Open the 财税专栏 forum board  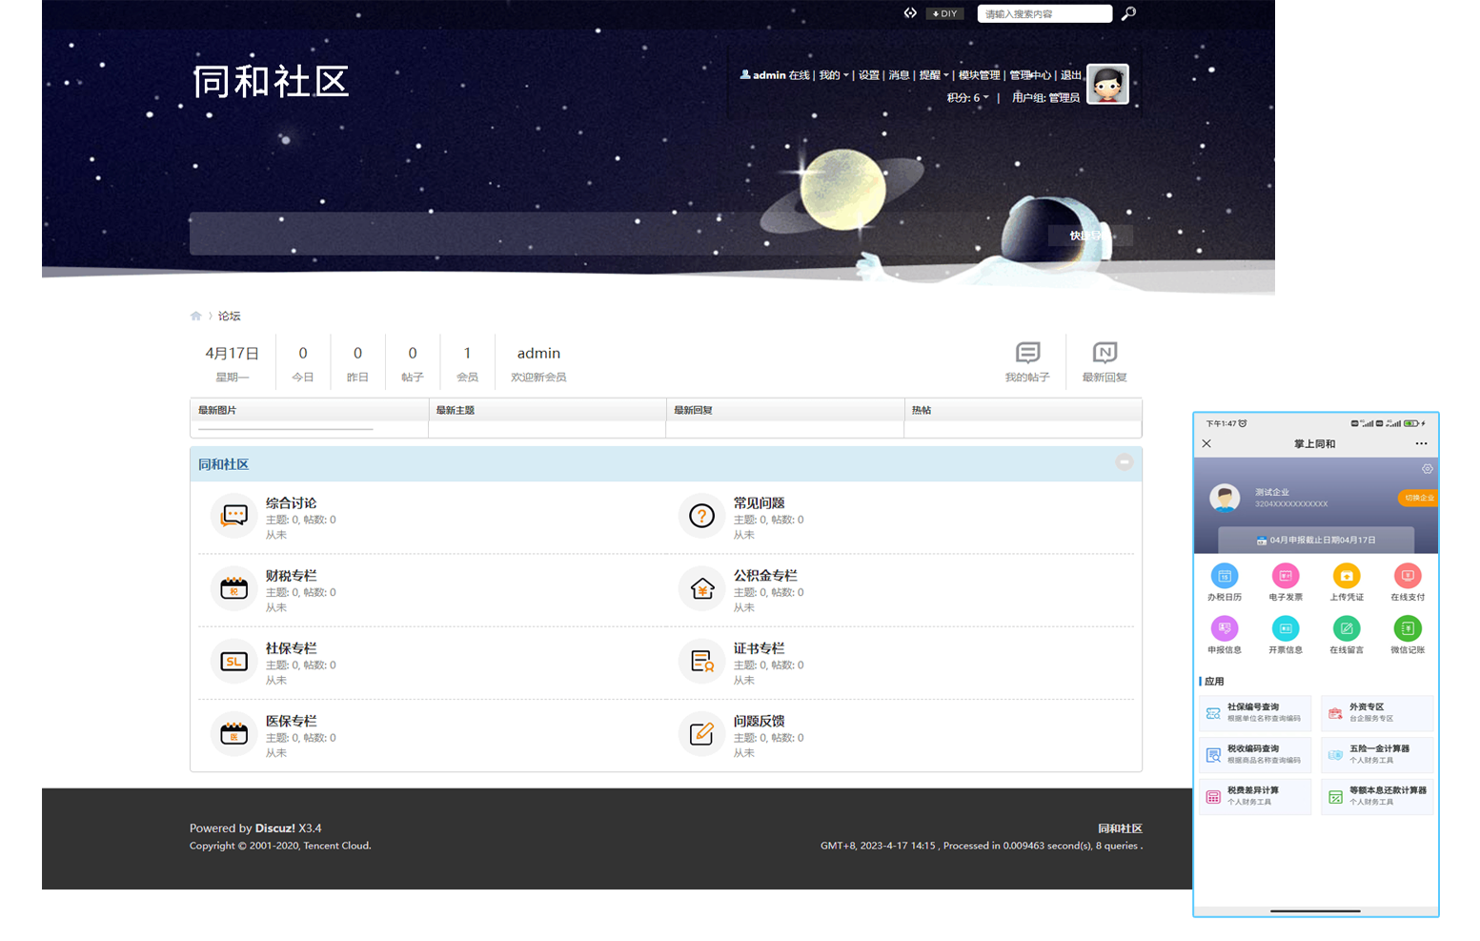point(291,576)
